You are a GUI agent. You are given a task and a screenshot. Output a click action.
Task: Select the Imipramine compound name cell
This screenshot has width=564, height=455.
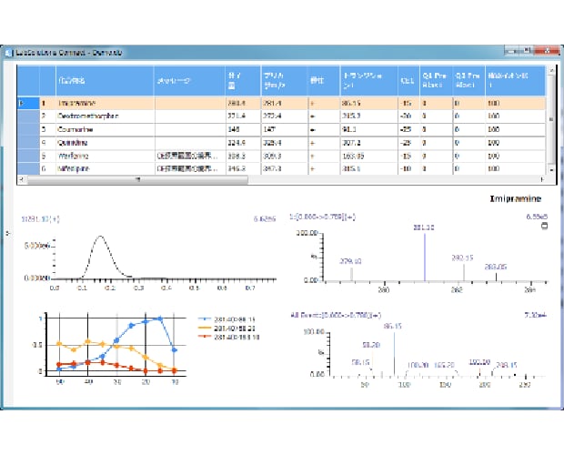click(106, 103)
